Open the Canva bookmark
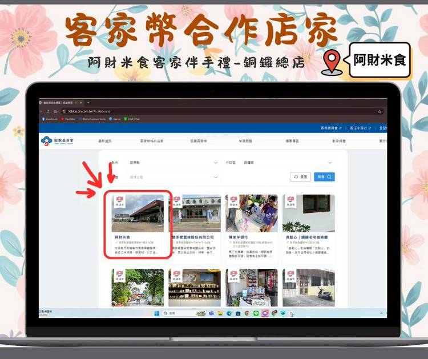Image resolution: width=428 pixels, height=359 pixels. coord(115,119)
